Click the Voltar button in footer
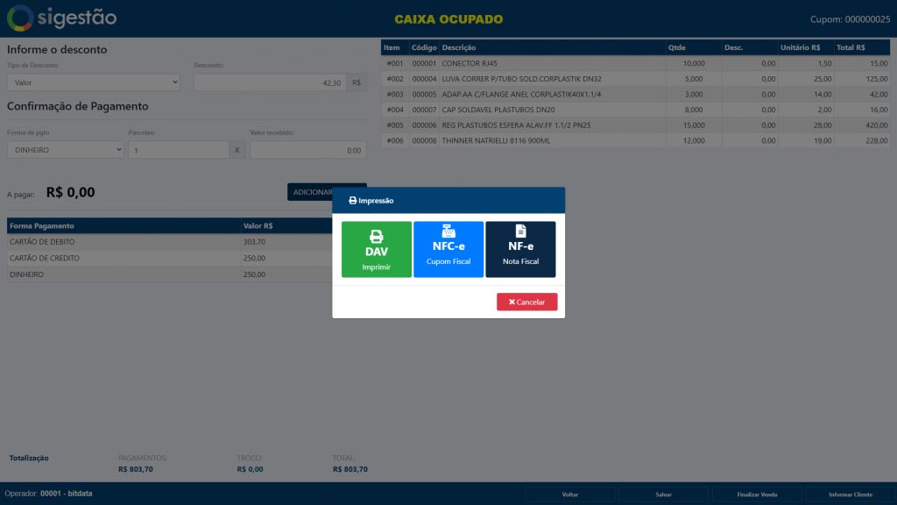Viewport: 897px width, 505px height. click(x=569, y=494)
